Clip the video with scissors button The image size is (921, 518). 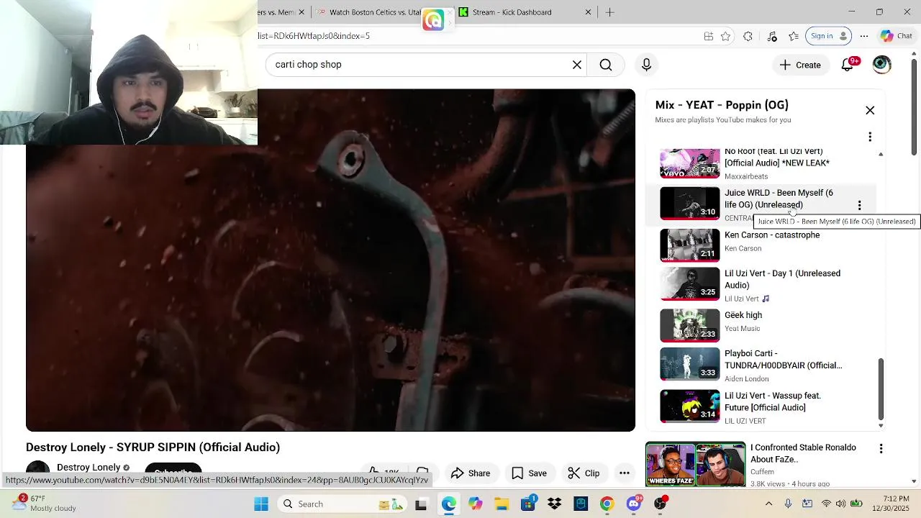pos(584,473)
